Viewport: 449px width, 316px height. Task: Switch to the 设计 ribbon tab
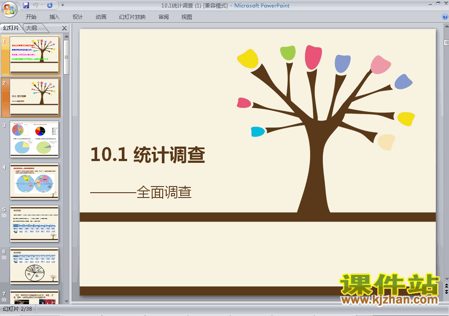pyautogui.click(x=77, y=17)
